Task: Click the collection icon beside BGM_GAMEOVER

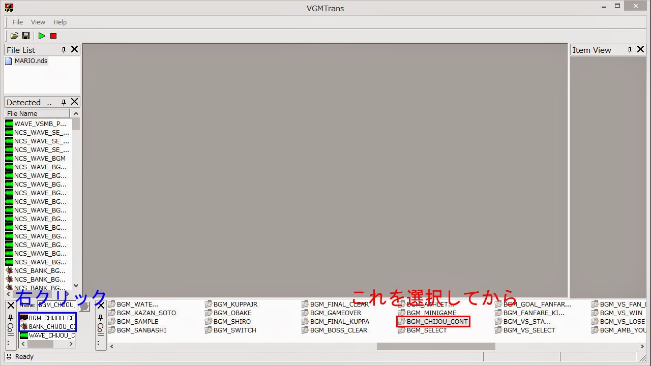Action: pos(305,313)
